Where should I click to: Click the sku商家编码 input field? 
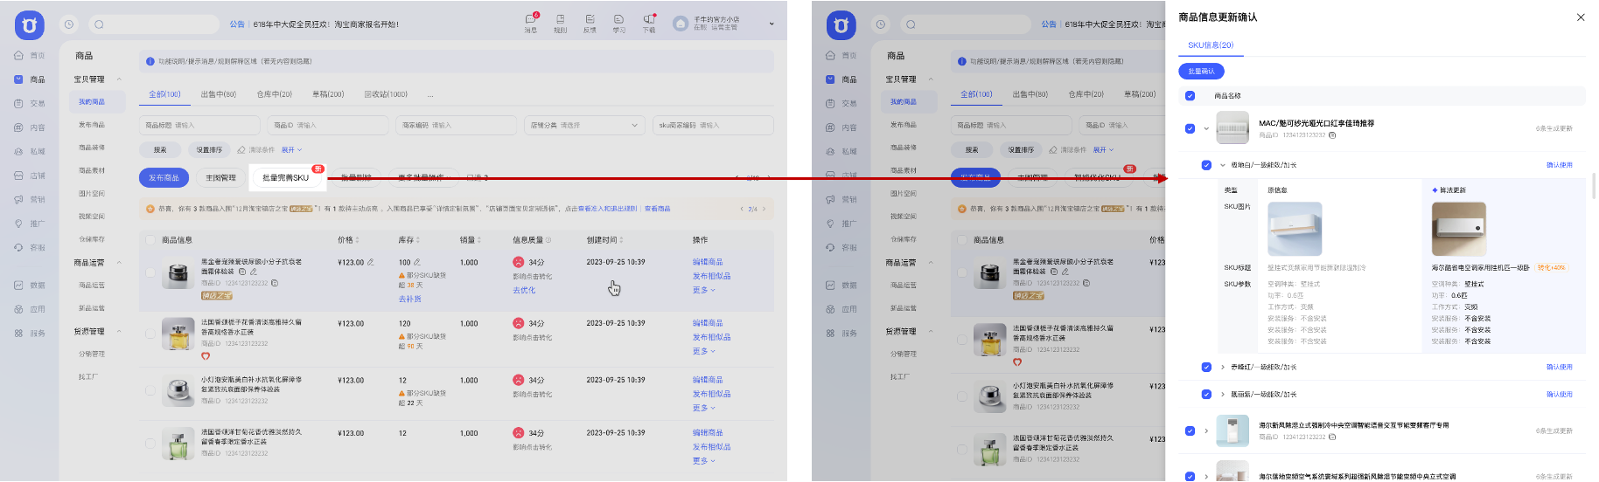tap(713, 125)
